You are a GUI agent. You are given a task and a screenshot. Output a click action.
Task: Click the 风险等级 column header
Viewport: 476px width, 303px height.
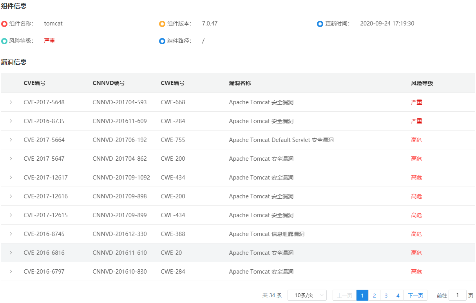(422, 83)
